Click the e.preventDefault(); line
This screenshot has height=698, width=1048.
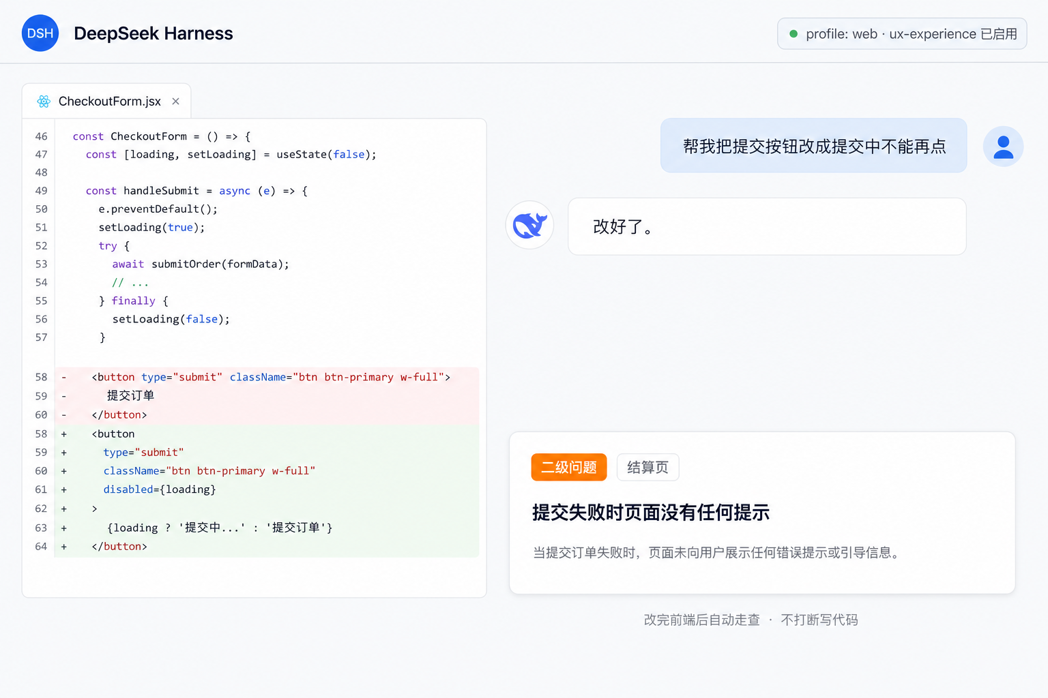158,209
